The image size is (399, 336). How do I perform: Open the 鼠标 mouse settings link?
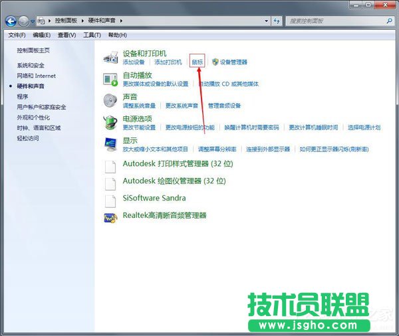pos(198,62)
